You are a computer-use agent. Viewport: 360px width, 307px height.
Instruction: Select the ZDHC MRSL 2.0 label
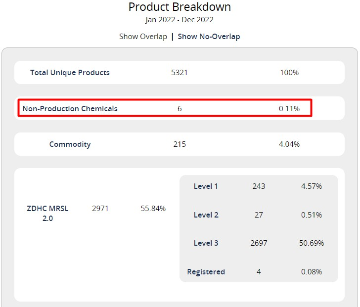pos(47,213)
